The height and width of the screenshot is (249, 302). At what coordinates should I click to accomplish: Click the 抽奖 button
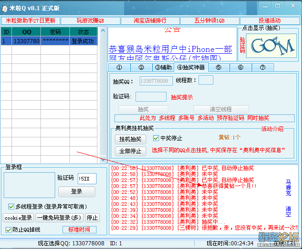pyautogui.click(x=143, y=109)
